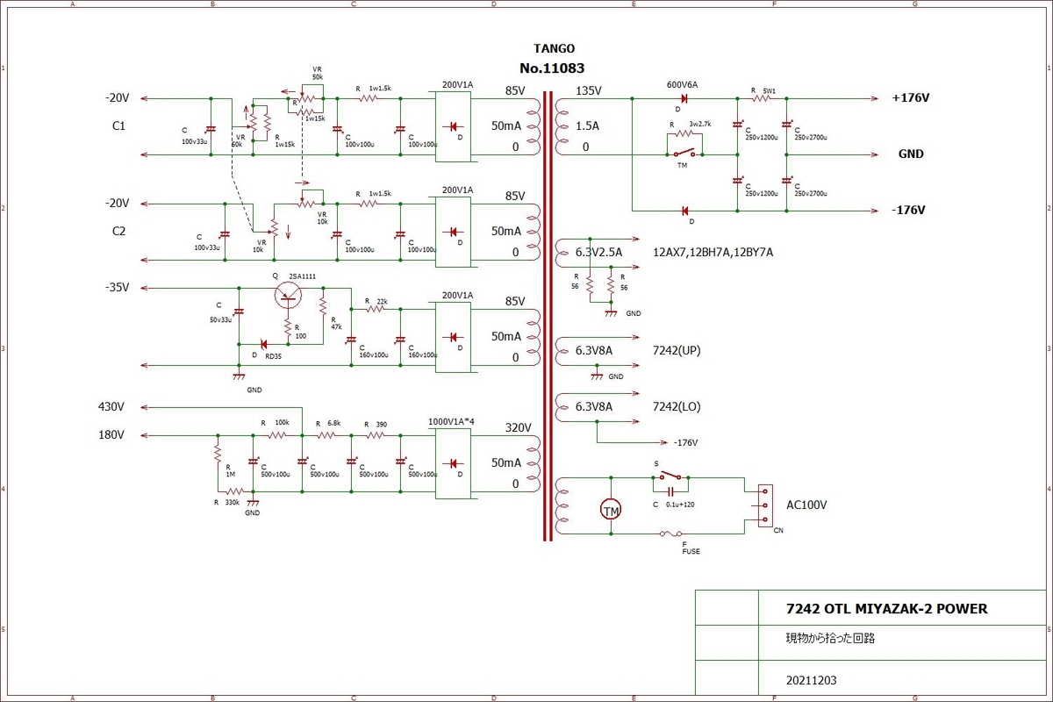Select the 100k resistor on the 180V line
Screen dimensions: 1053x702
(x=278, y=434)
